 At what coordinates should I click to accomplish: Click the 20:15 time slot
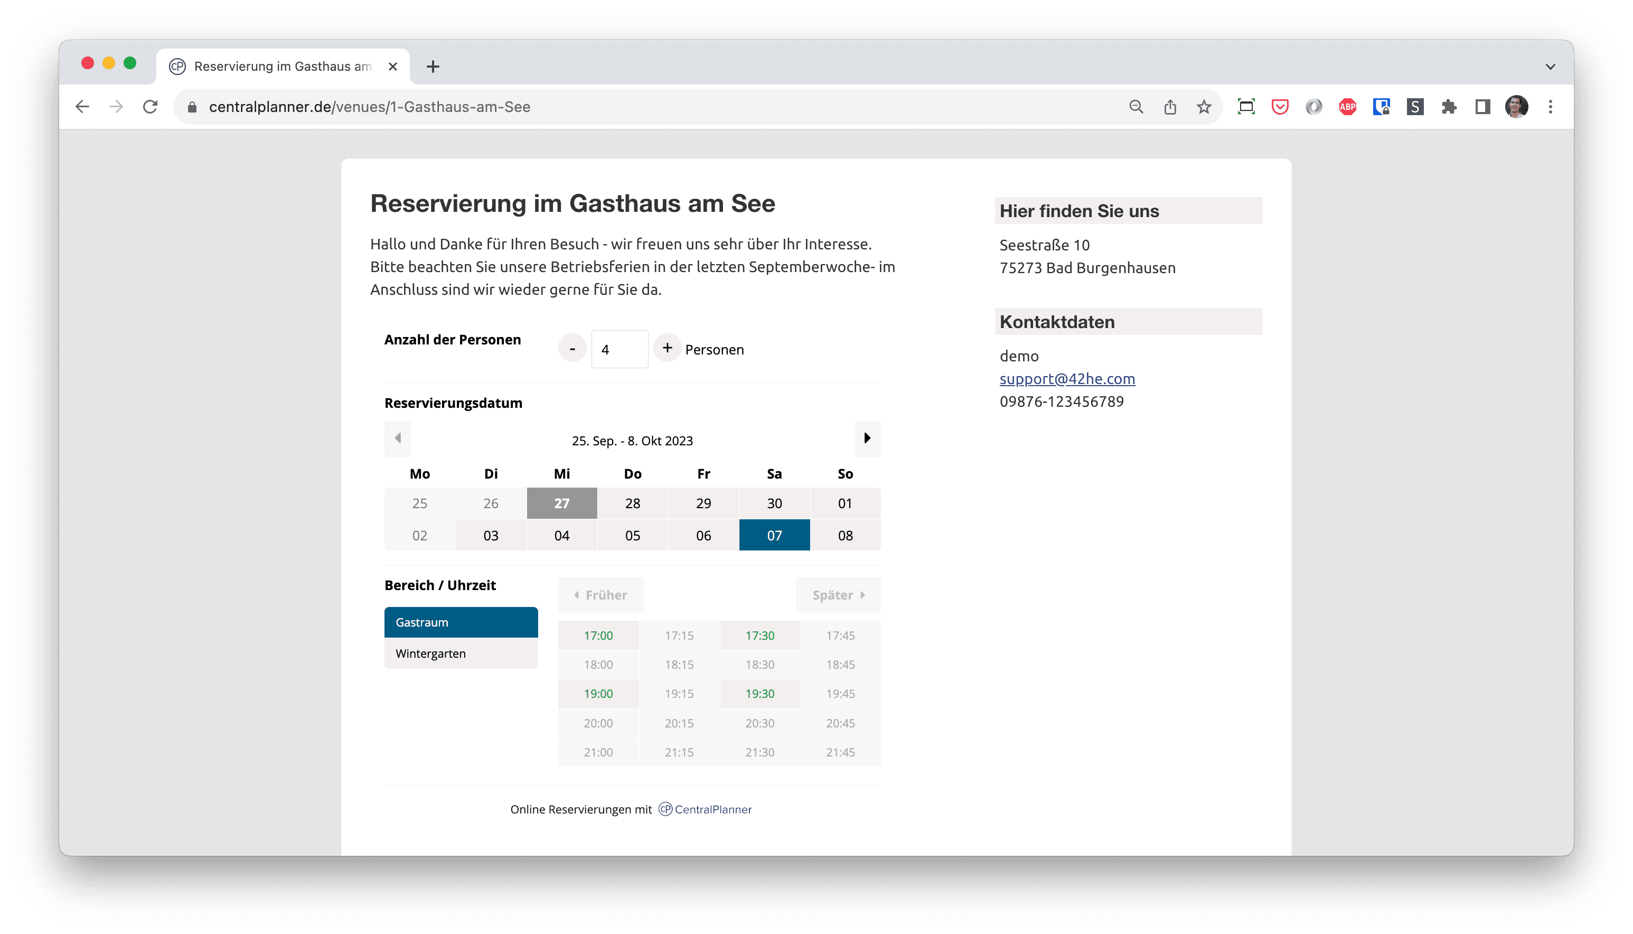(x=679, y=724)
